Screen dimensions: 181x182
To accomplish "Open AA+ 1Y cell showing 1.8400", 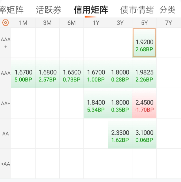I will point(96,103).
